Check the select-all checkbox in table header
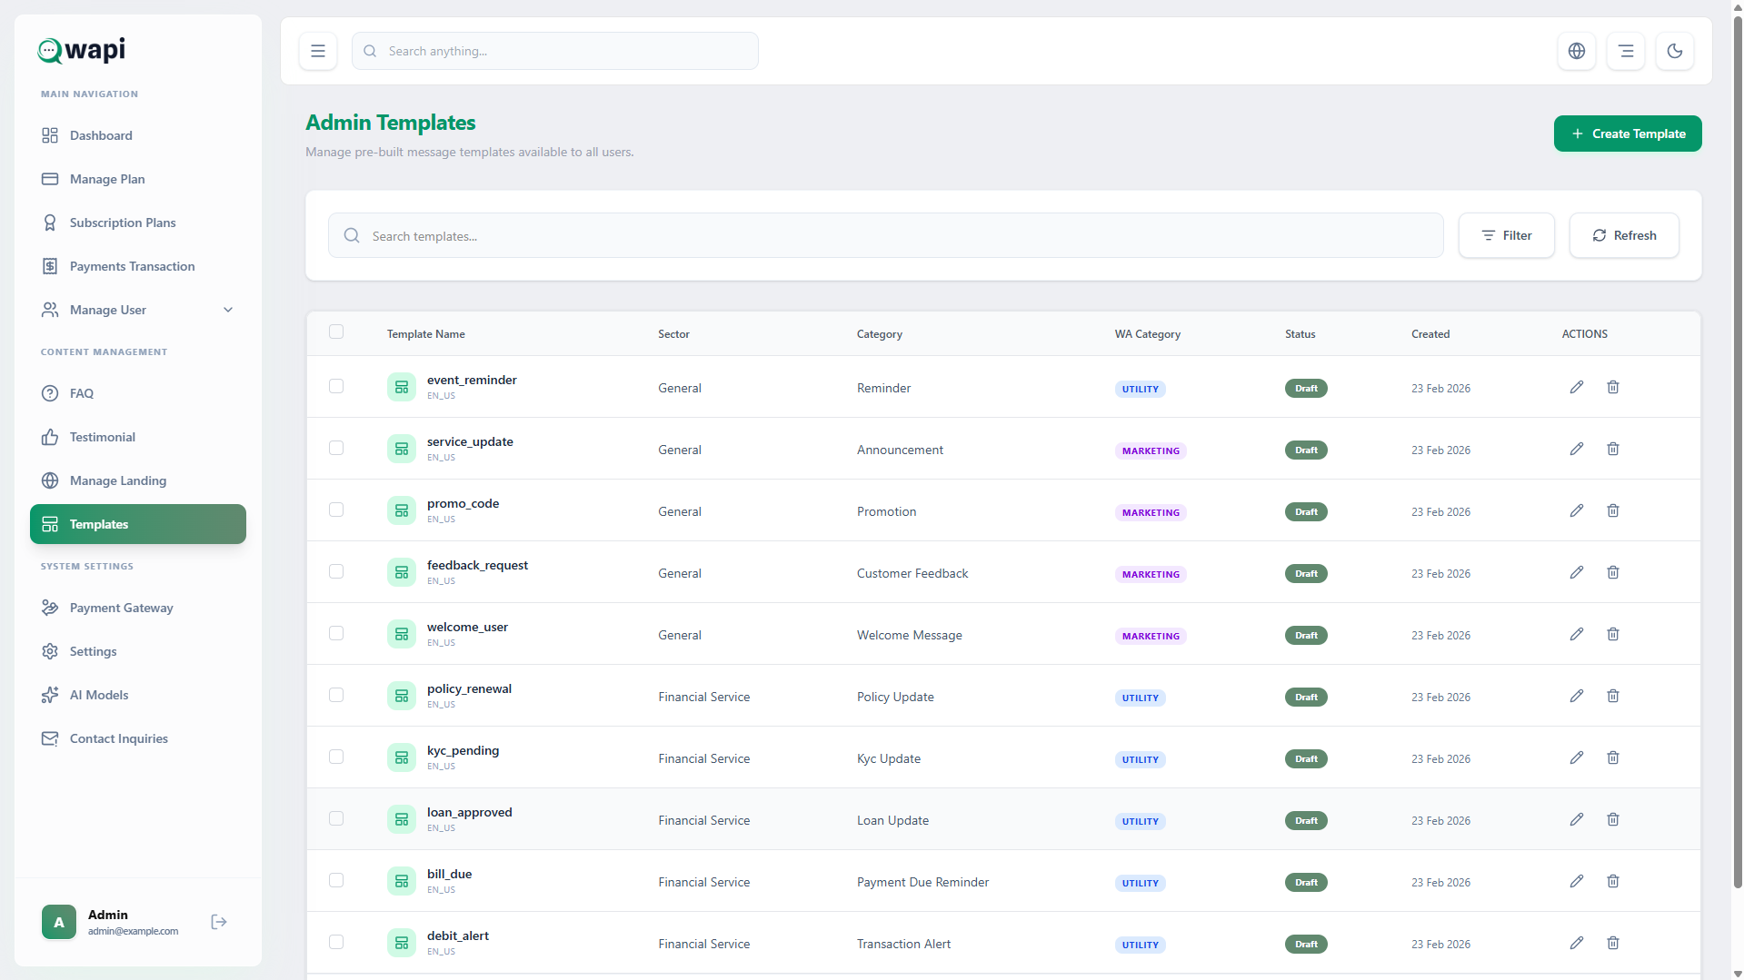This screenshot has width=1744, height=980. click(x=336, y=332)
